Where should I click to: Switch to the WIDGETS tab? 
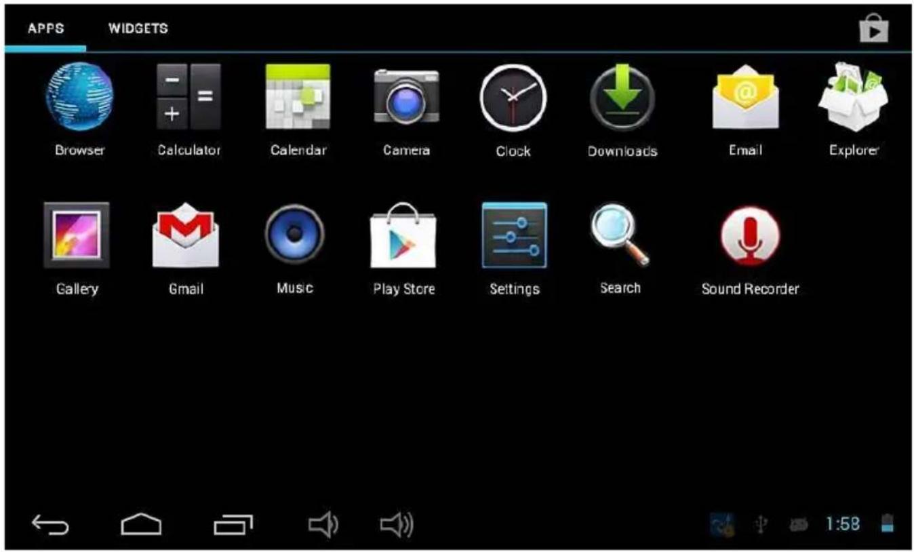tap(138, 28)
